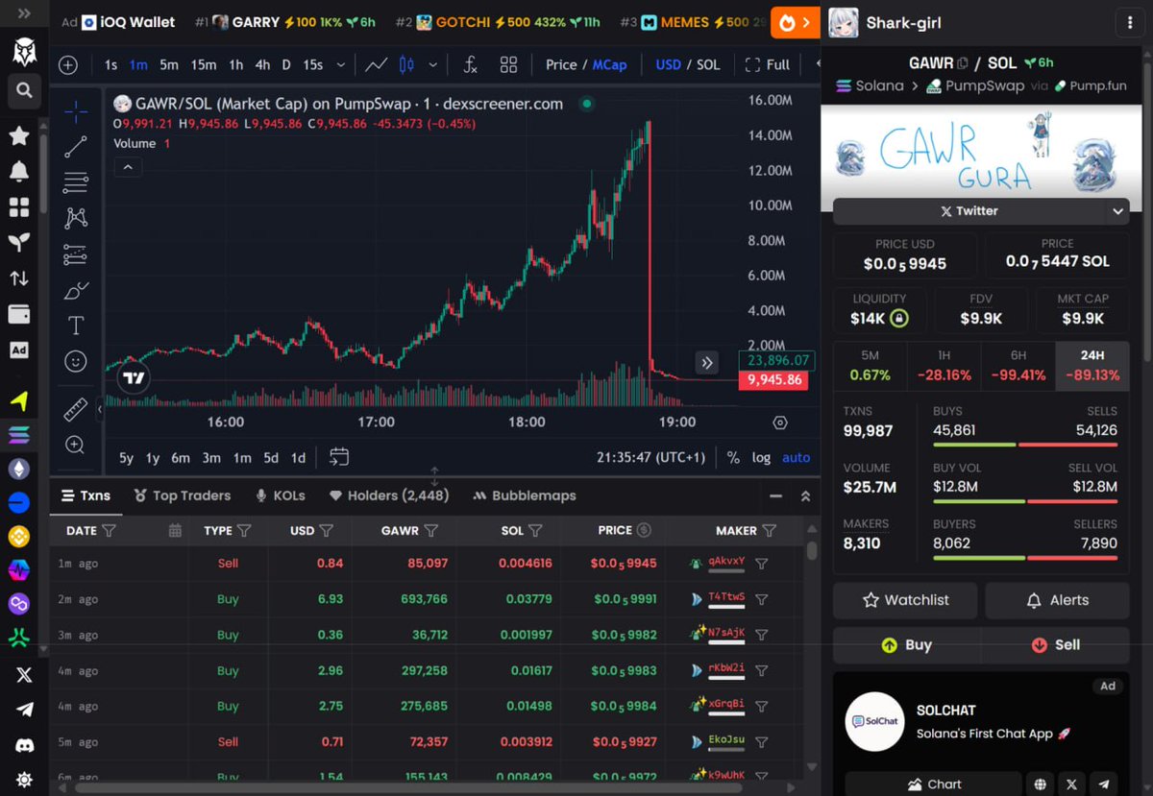Filter transactions by USD column
Viewport: 1153px width, 796px height.
pos(326,530)
